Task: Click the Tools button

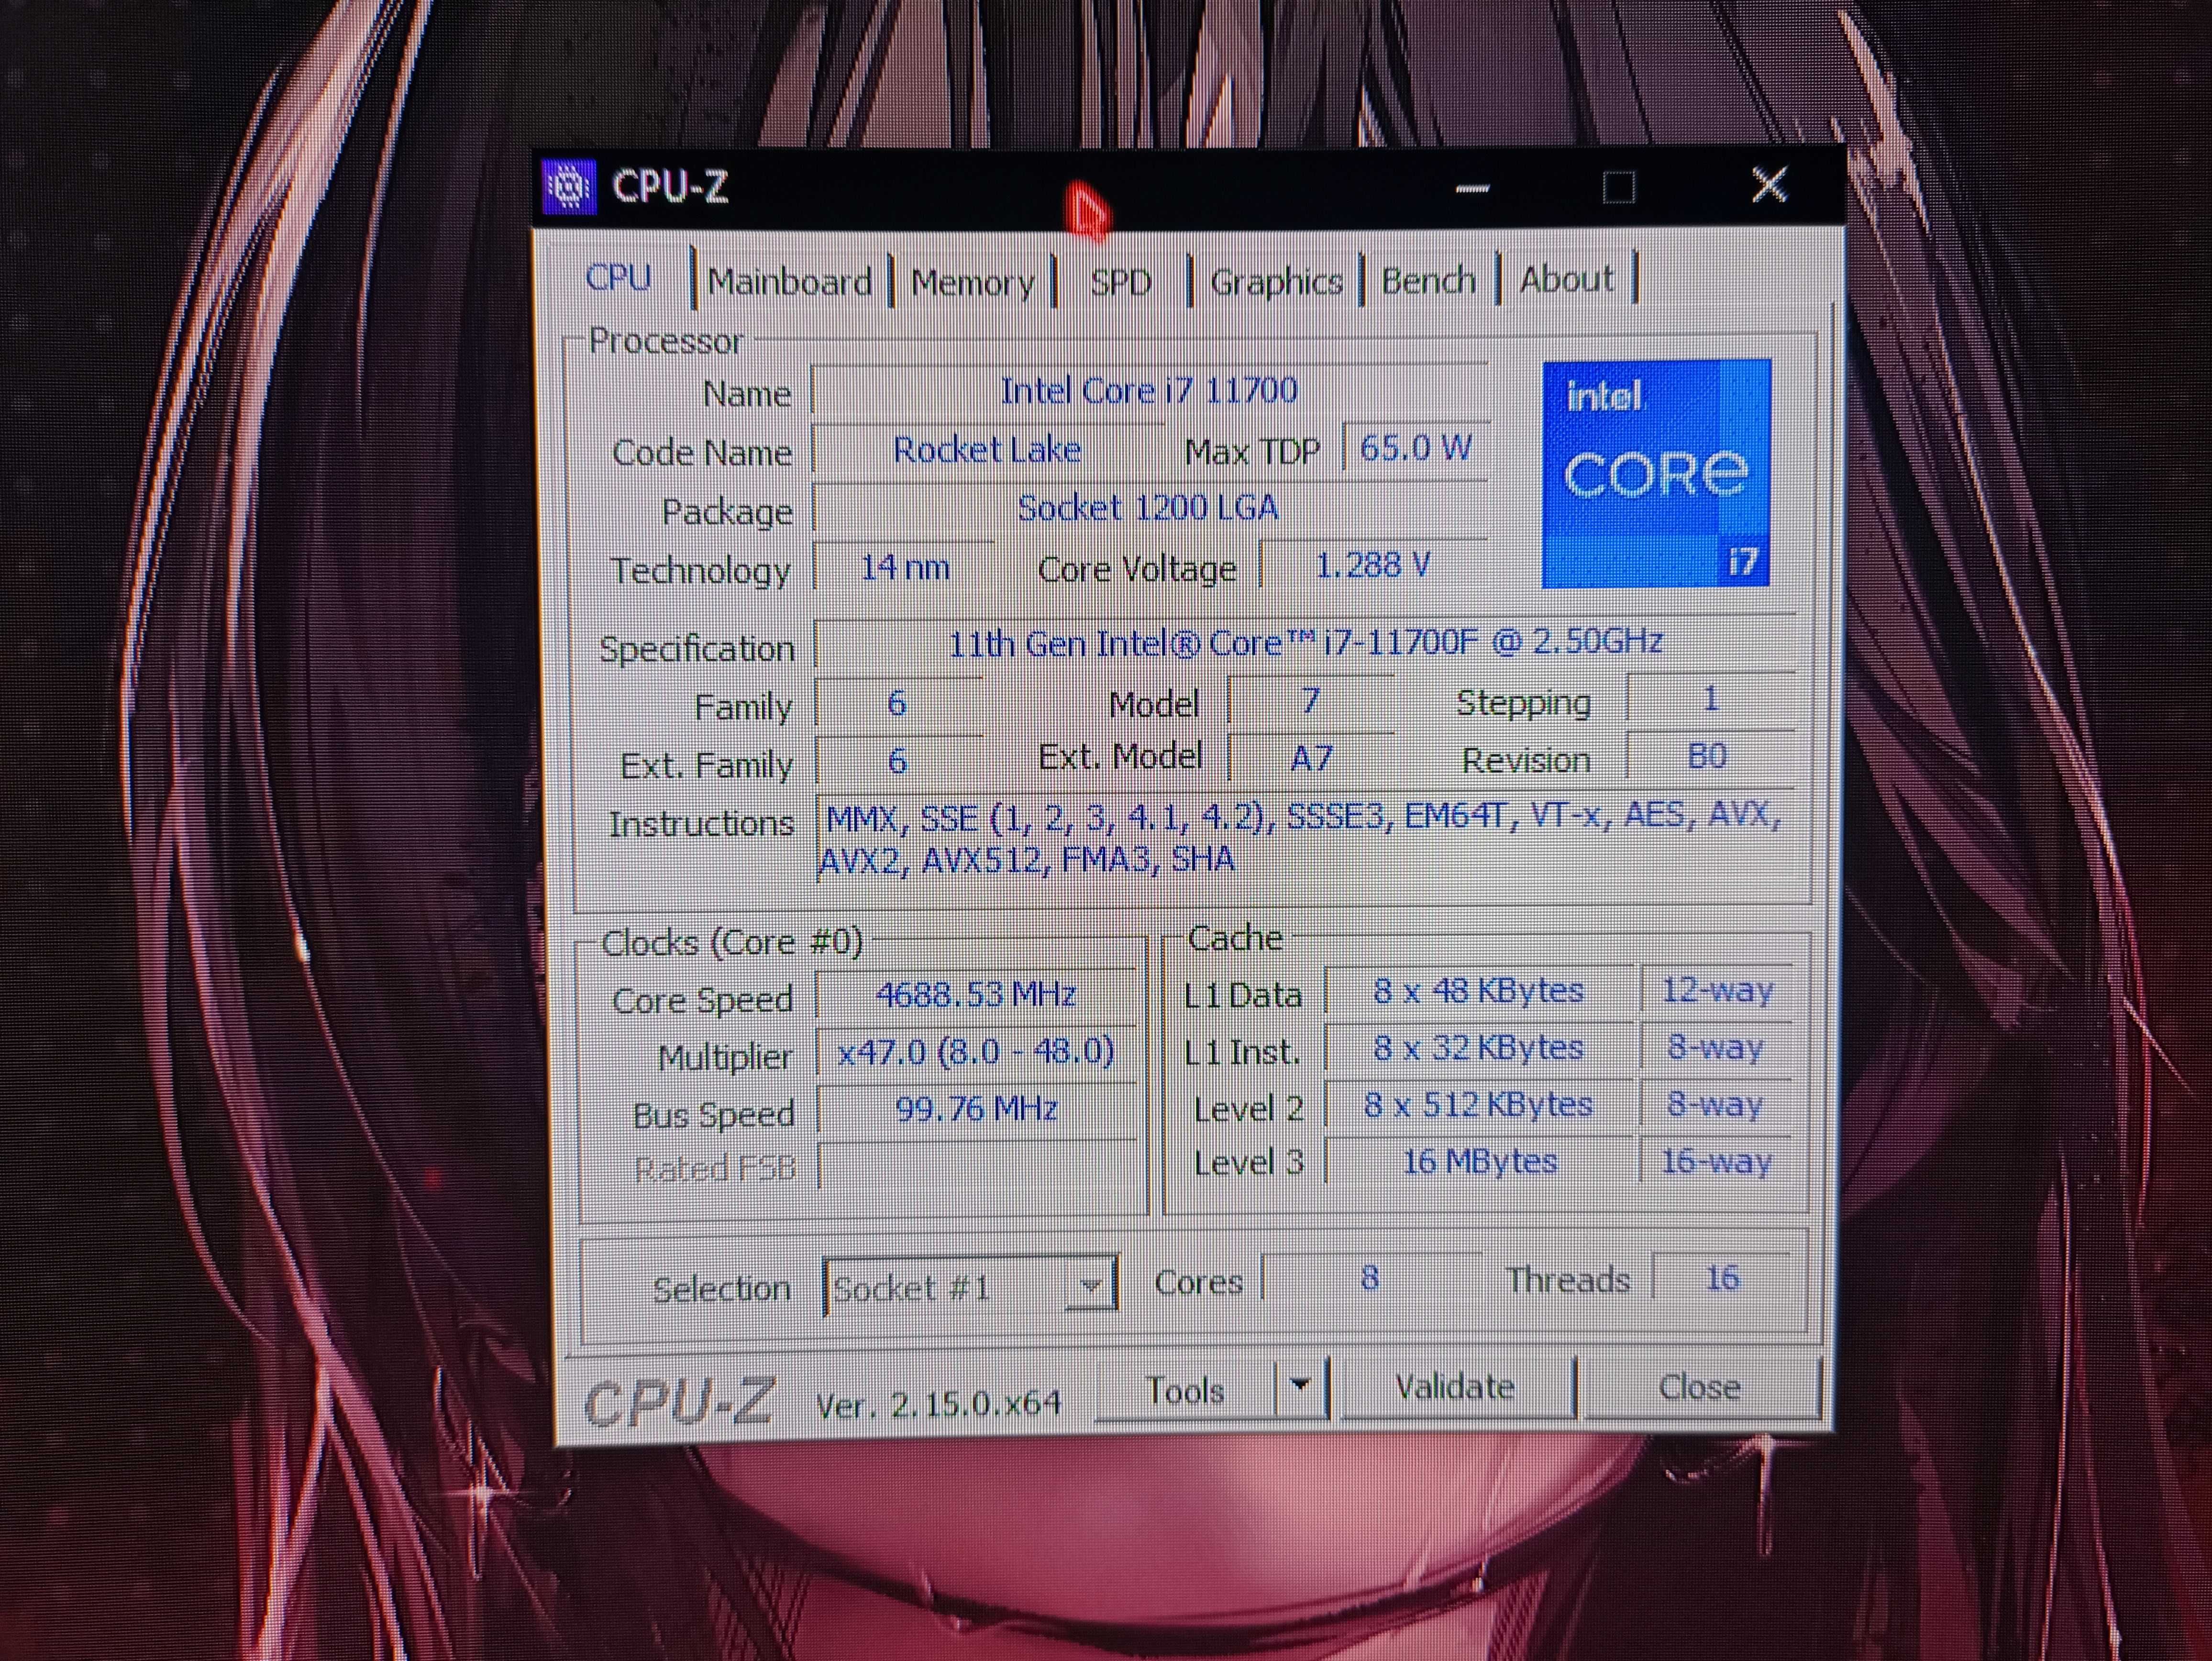Action: point(1185,1390)
